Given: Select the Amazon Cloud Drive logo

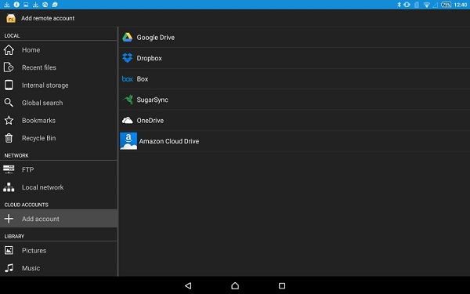Looking at the screenshot, I should click(128, 141).
